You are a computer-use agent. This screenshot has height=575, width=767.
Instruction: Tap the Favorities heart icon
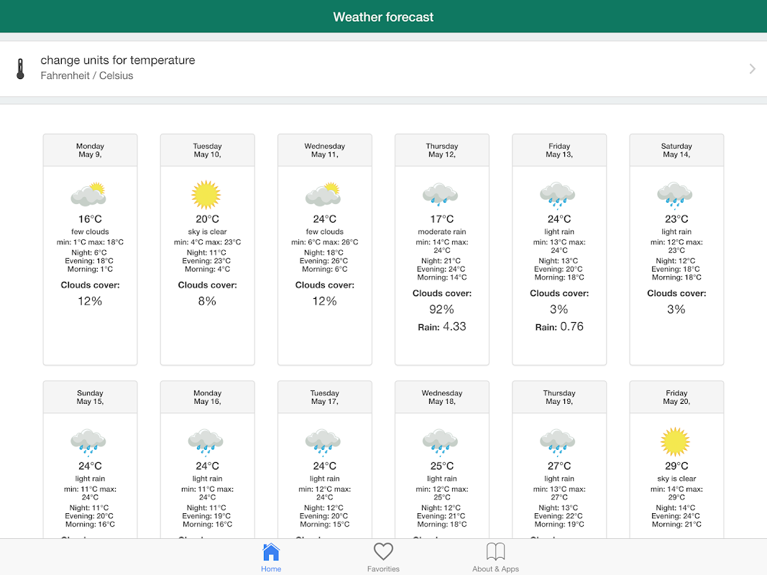click(x=384, y=551)
